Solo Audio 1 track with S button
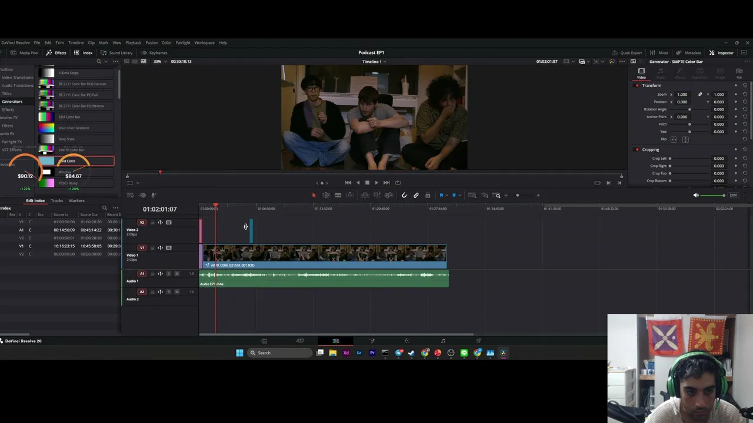The height and width of the screenshot is (423, 753). [x=168, y=274]
